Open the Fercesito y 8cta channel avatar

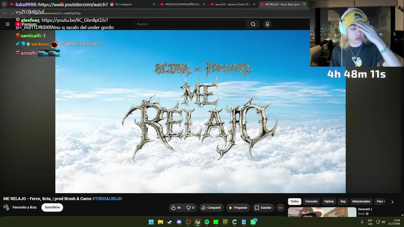coord(6,207)
